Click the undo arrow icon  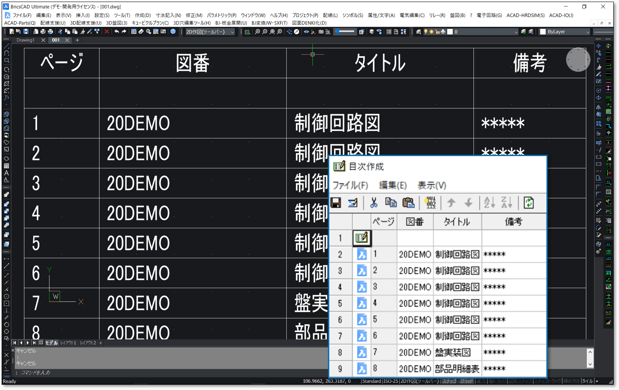tap(117, 31)
